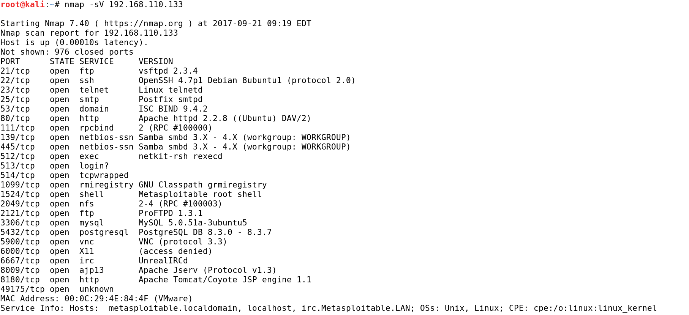The height and width of the screenshot is (315, 689).
Task: Click the PostgreSQL DB version text
Action: pyautogui.click(x=205, y=232)
